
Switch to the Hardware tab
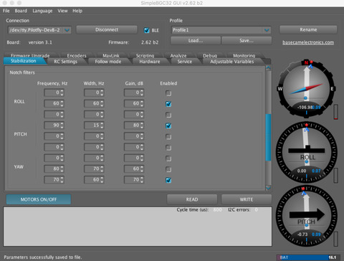pos(150,62)
